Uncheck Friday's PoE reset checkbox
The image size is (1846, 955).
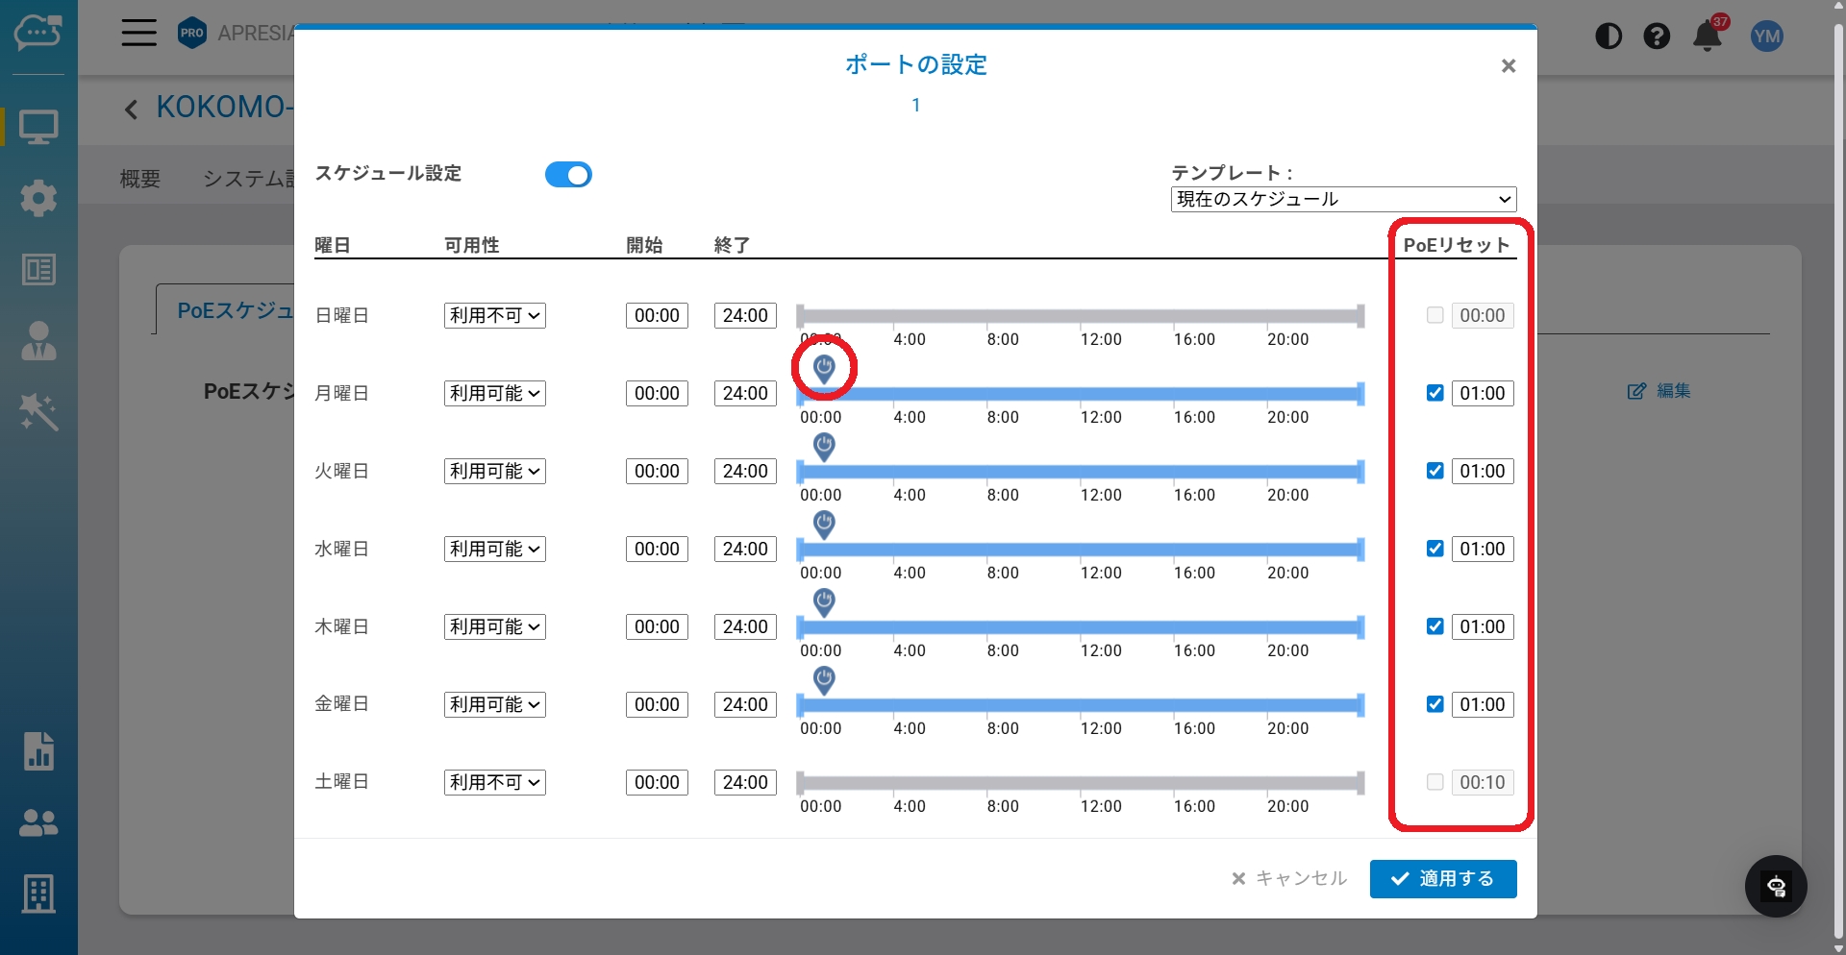(1435, 704)
